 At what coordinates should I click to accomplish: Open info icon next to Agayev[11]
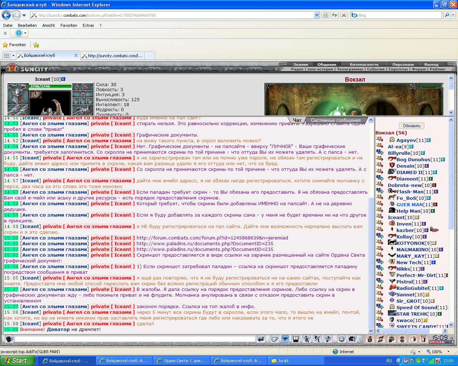tap(428, 140)
